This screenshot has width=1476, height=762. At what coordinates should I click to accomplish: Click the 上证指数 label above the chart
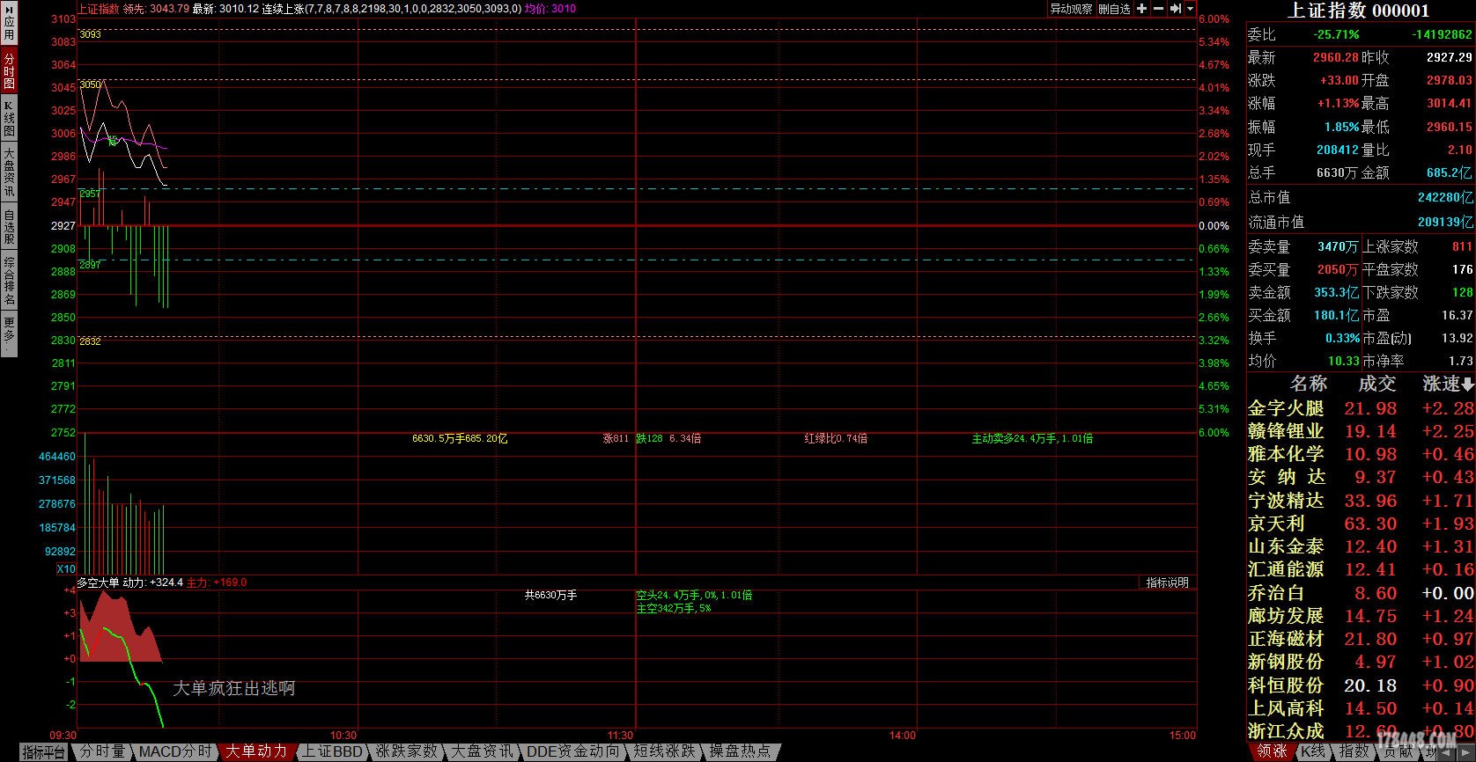[99, 9]
